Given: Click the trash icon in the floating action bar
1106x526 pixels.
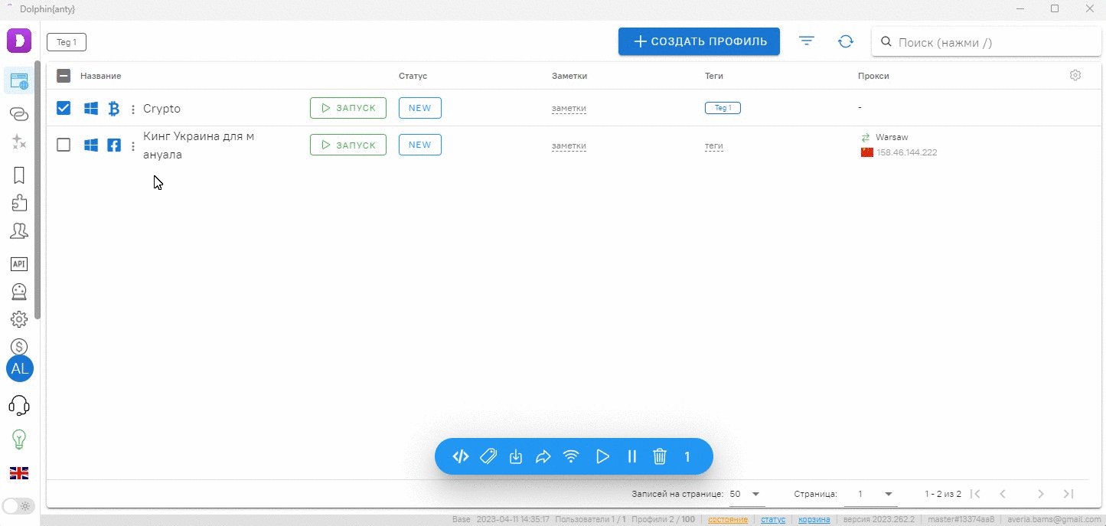Looking at the screenshot, I should 660,457.
